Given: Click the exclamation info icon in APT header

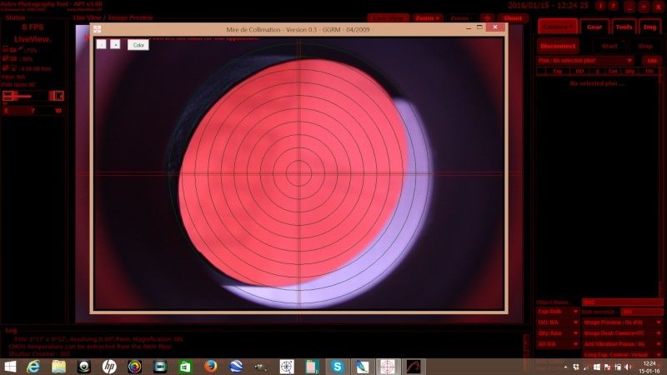Looking at the screenshot, I should click(600, 6).
